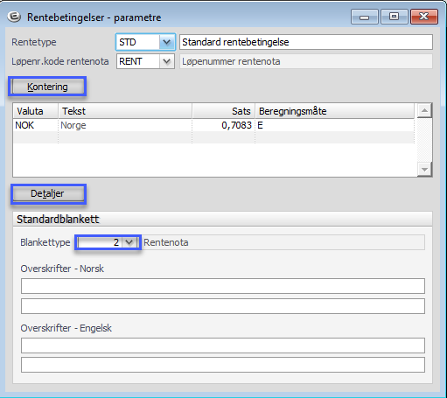
Task: Focus first Overskrifter - Engelsk text field
Action: pos(223,346)
